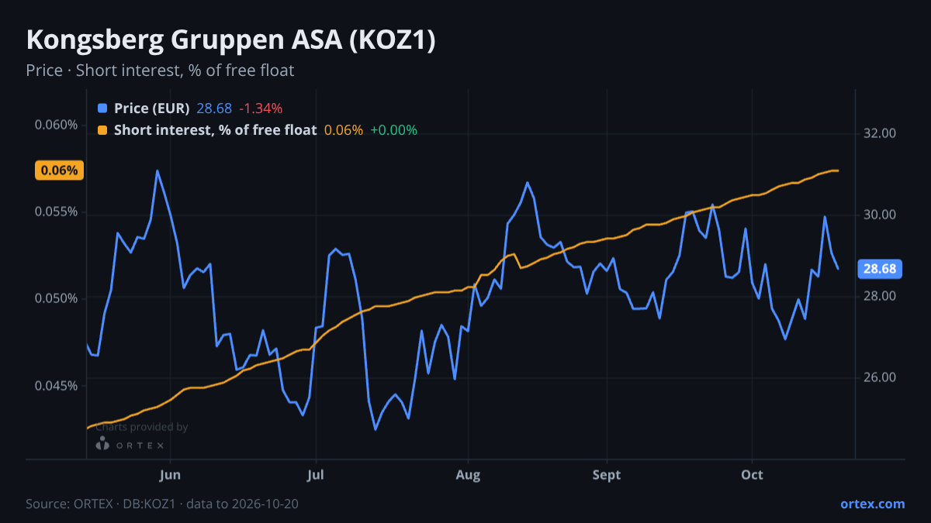Screen dimensions: 931x523
Task: Click the 26.00 right axis label
Action: (880, 377)
